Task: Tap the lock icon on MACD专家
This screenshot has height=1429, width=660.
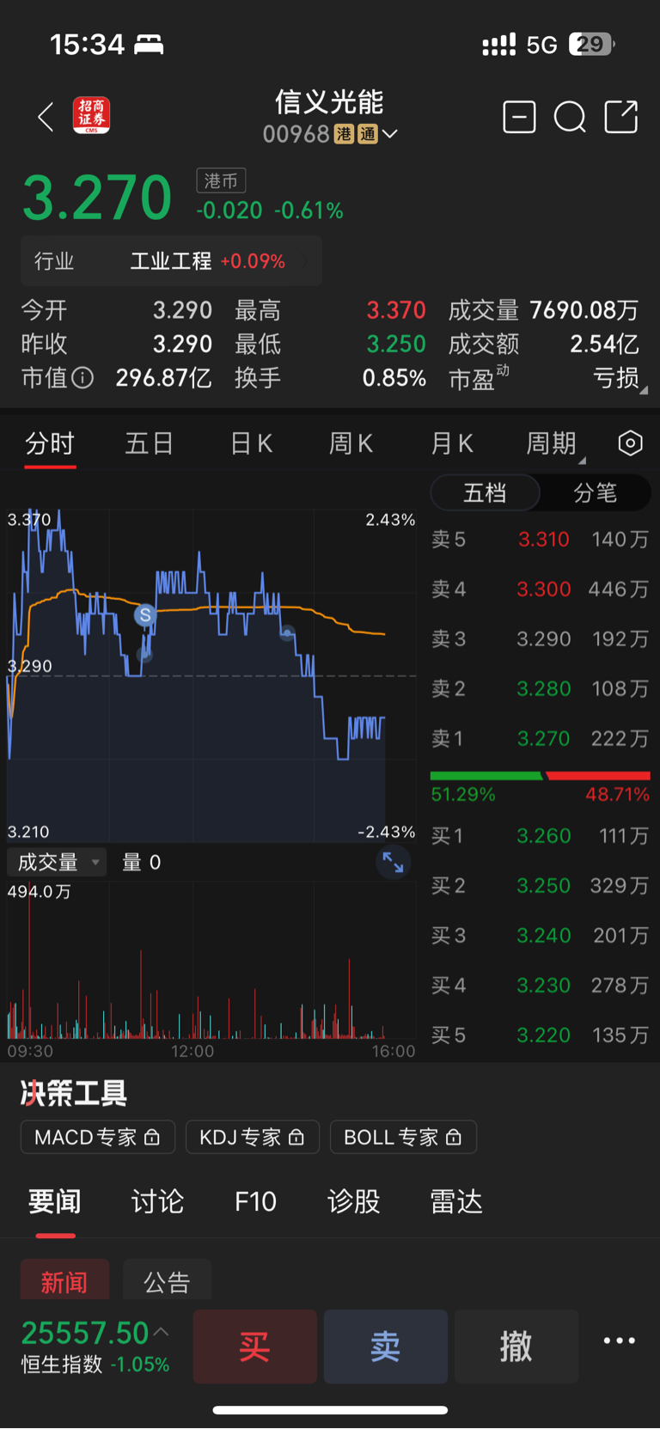Action: (x=152, y=1137)
